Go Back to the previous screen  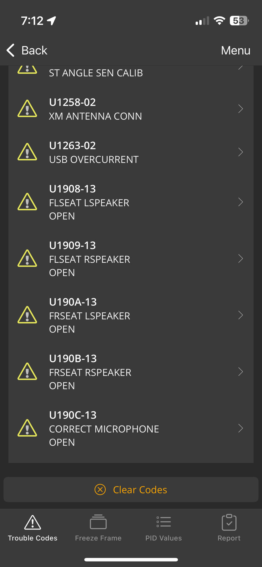tap(27, 50)
